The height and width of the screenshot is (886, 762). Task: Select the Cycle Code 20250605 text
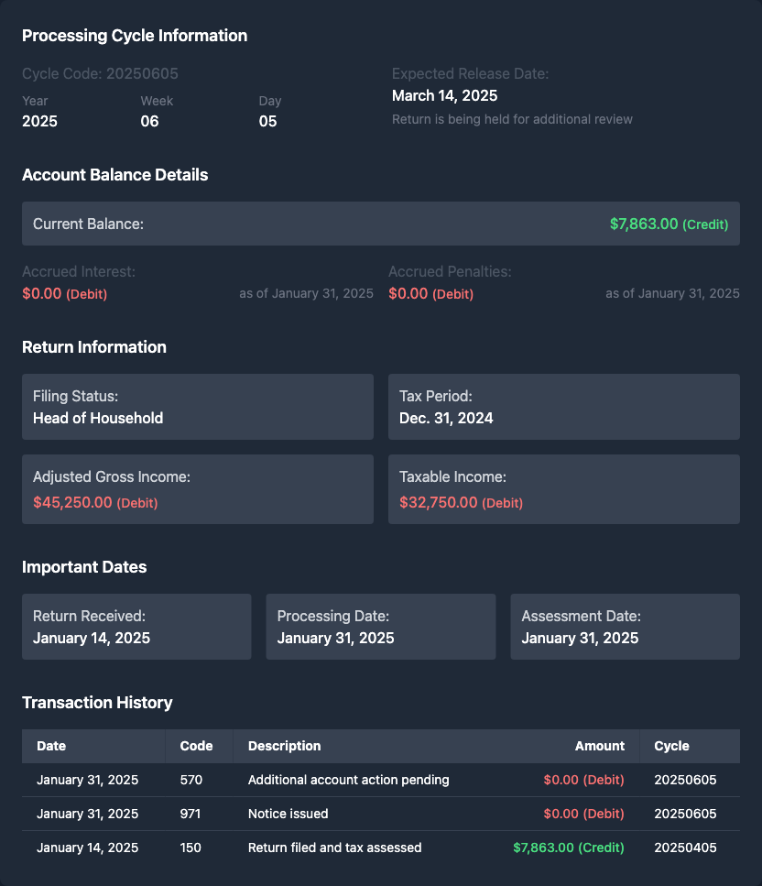click(100, 73)
